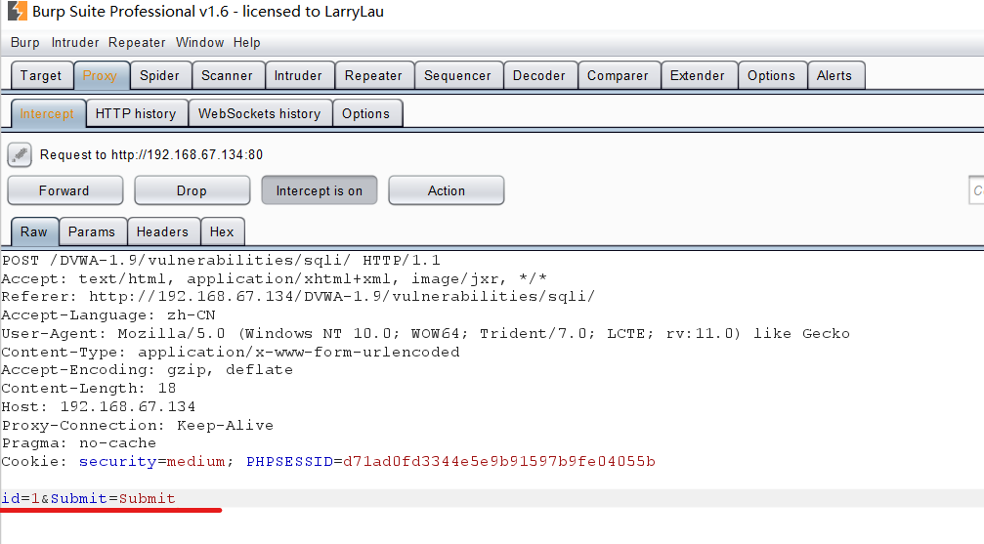Switch to the Sequencer tab

pyautogui.click(x=457, y=75)
